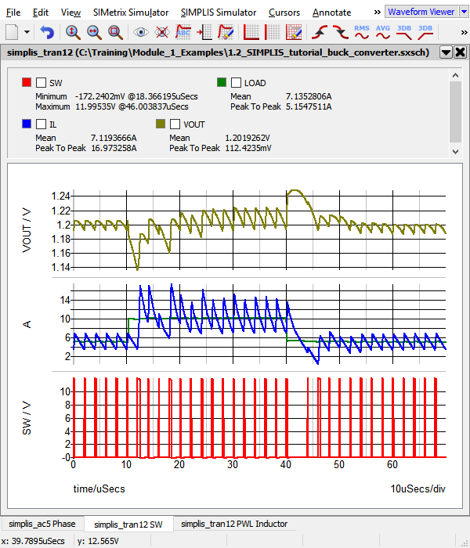Click the AVG measurement icon
The height and width of the screenshot is (548, 470).
pos(383,32)
